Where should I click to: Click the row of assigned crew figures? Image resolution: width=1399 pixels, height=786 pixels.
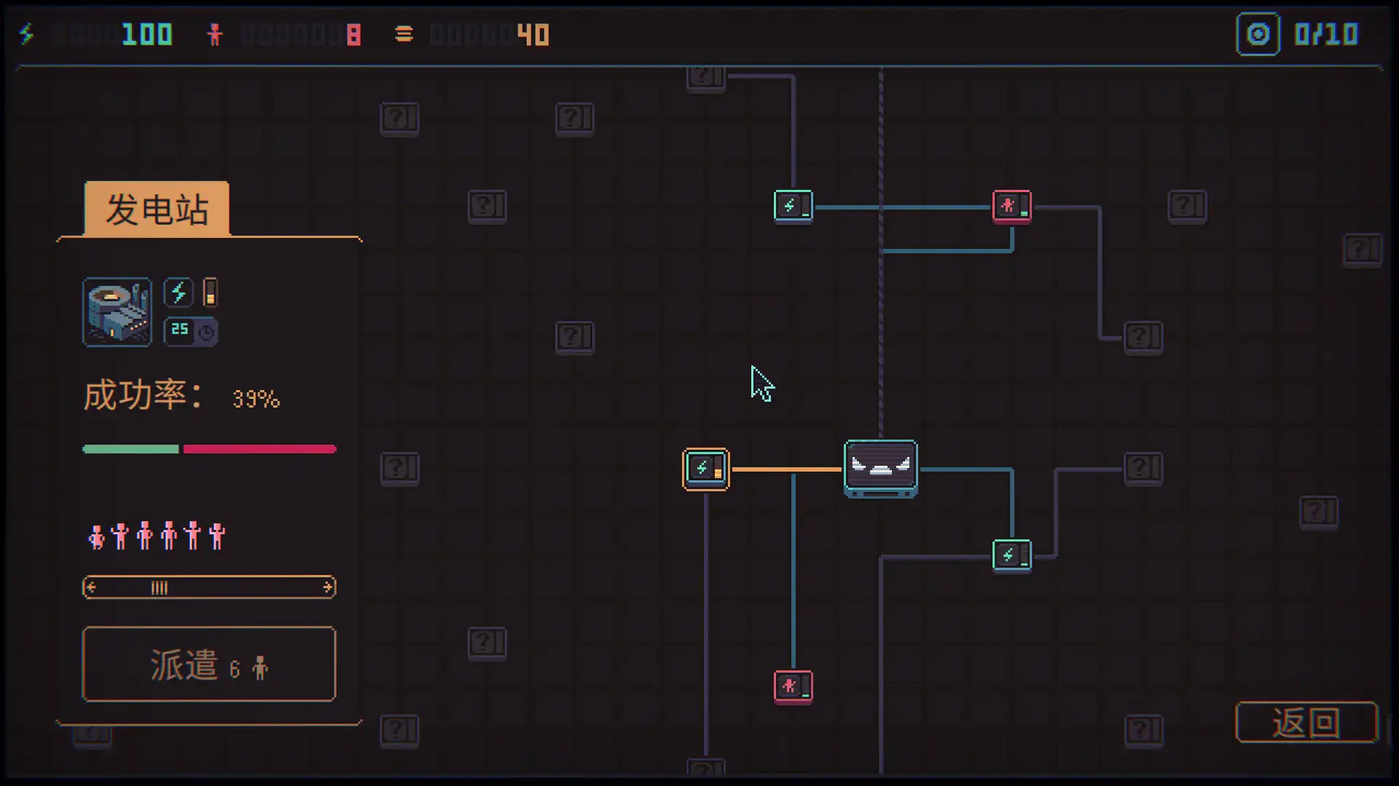[156, 536]
